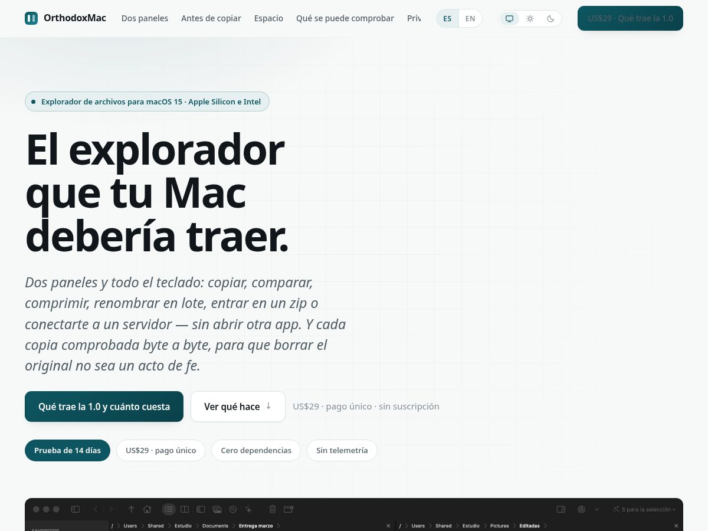Click 'Qué trae la 1.0 y cuánto cuesta'

(x=104, y=407)
